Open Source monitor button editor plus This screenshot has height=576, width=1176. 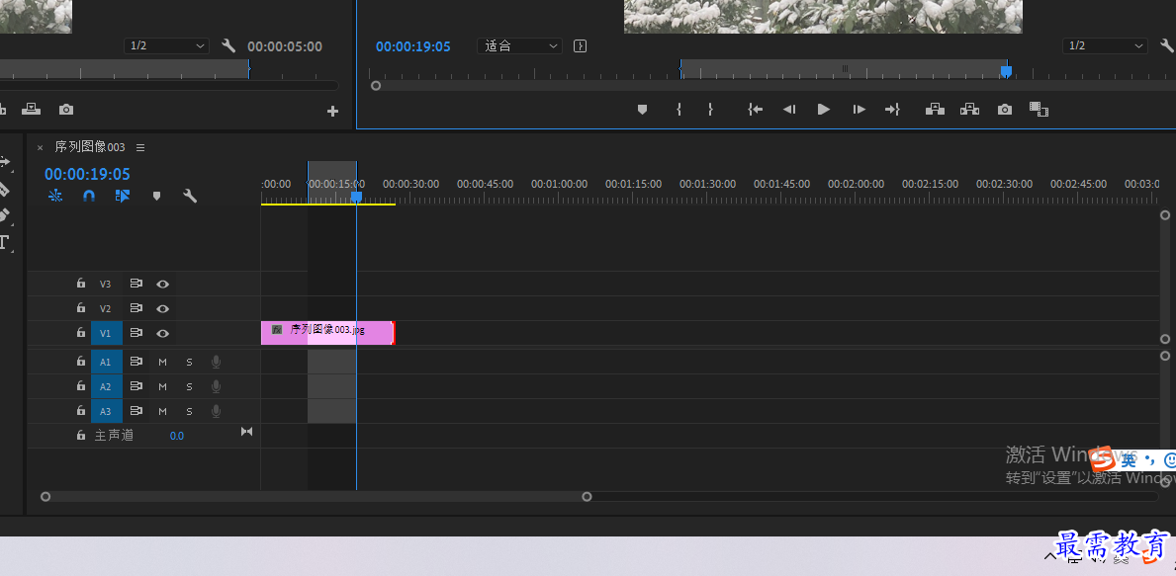333,112
